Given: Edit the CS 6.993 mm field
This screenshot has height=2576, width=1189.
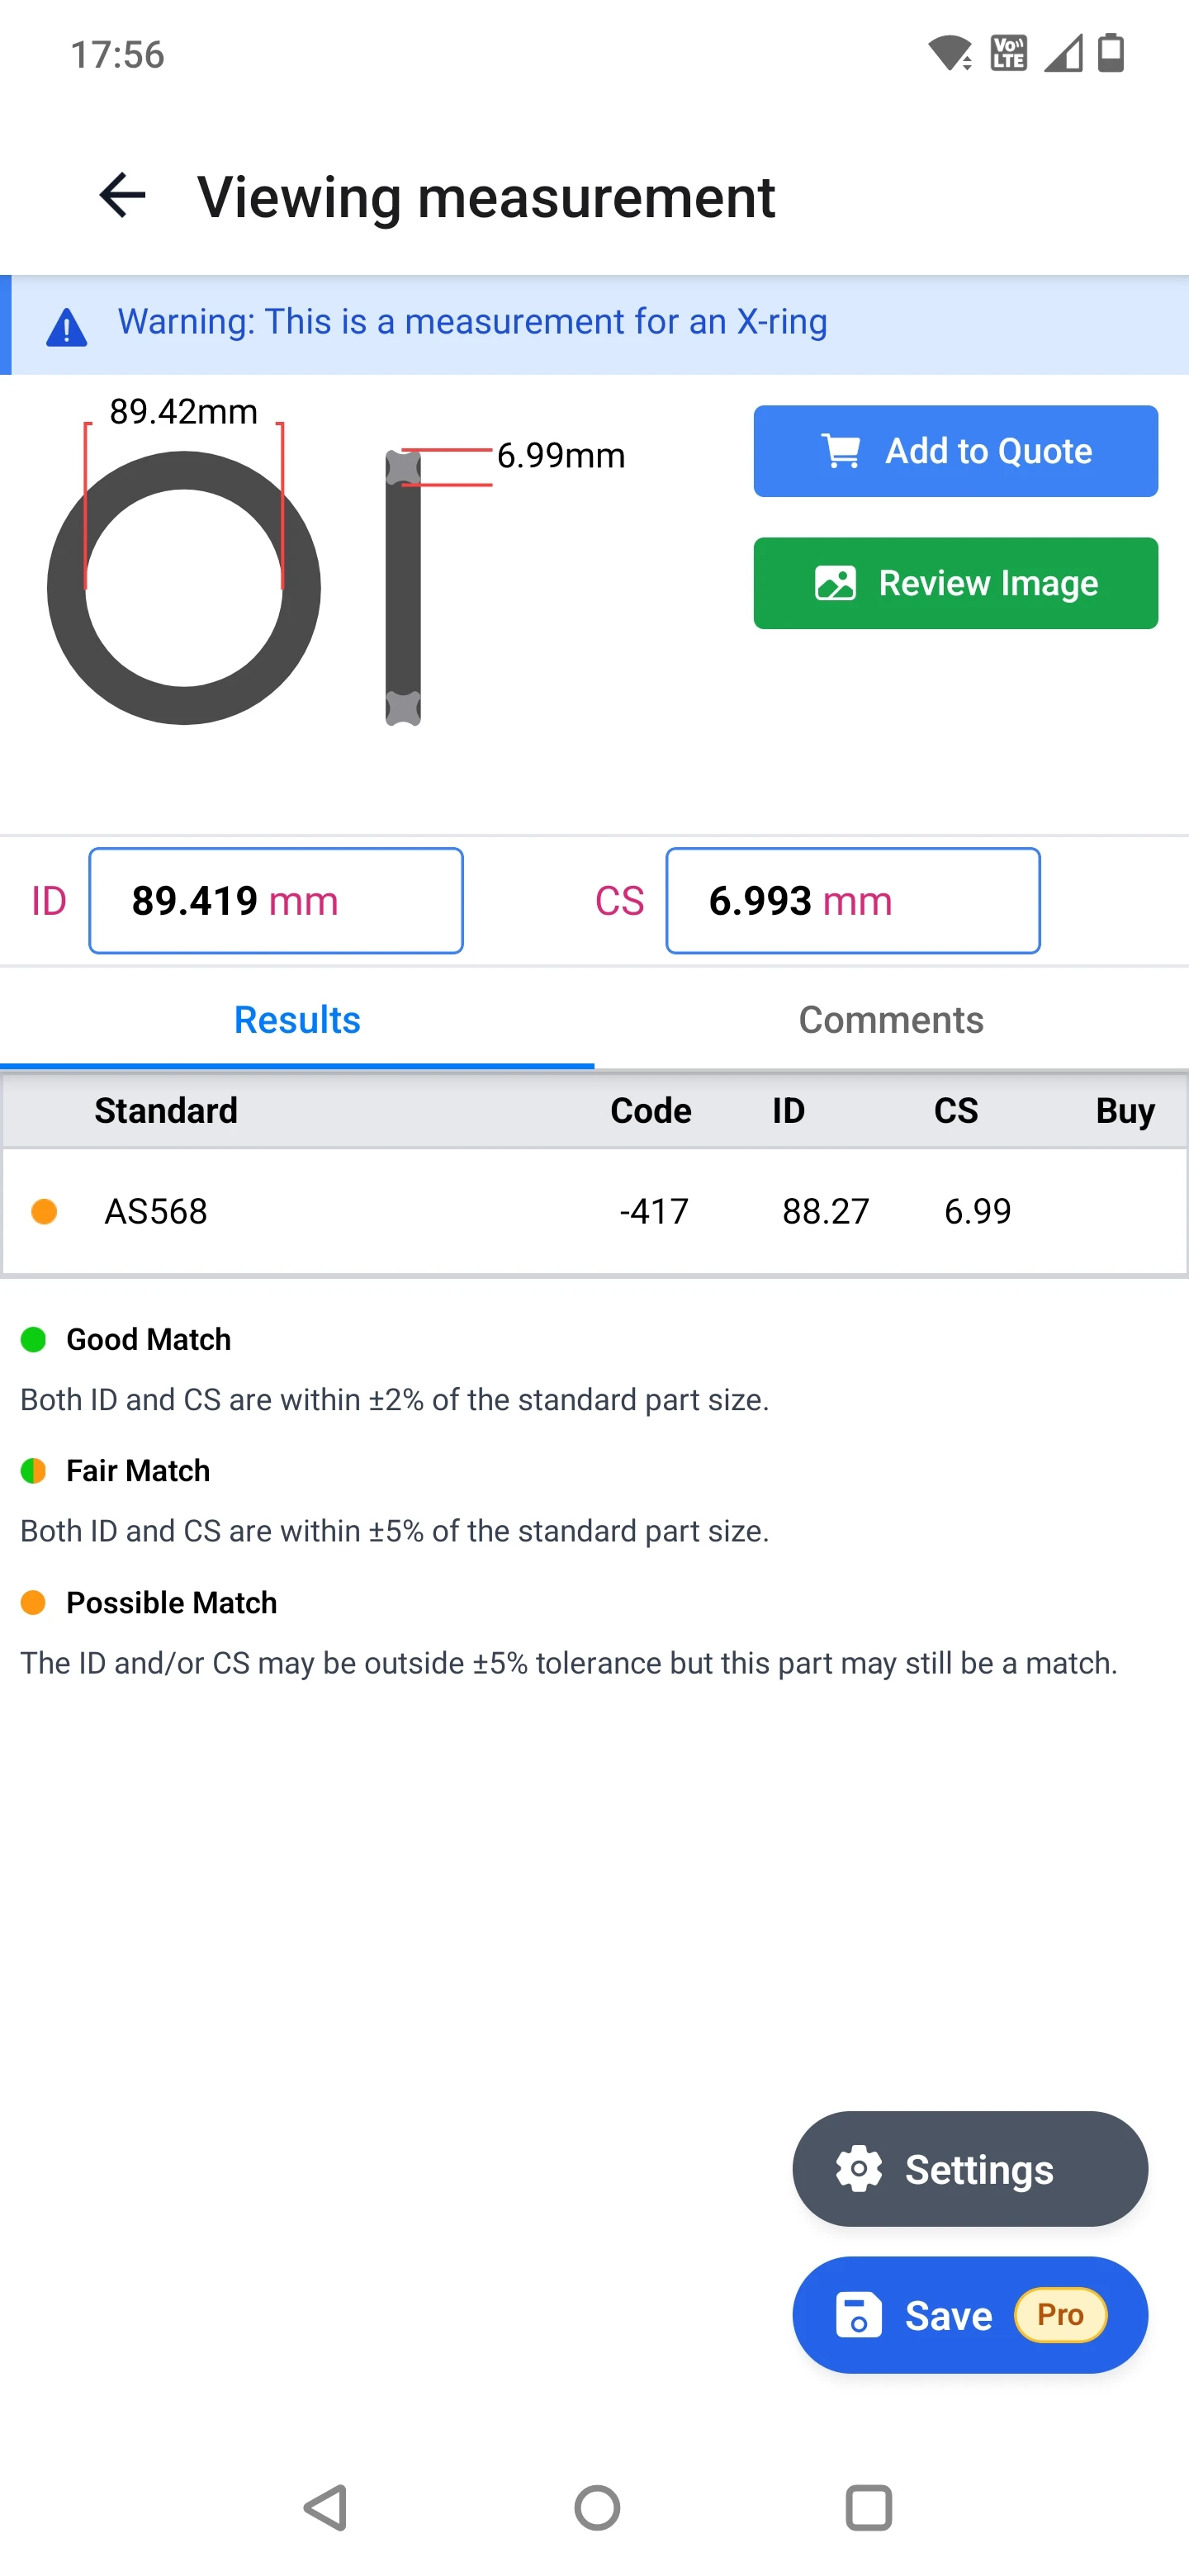Looking at the screenshot, I should coord(853,901).
